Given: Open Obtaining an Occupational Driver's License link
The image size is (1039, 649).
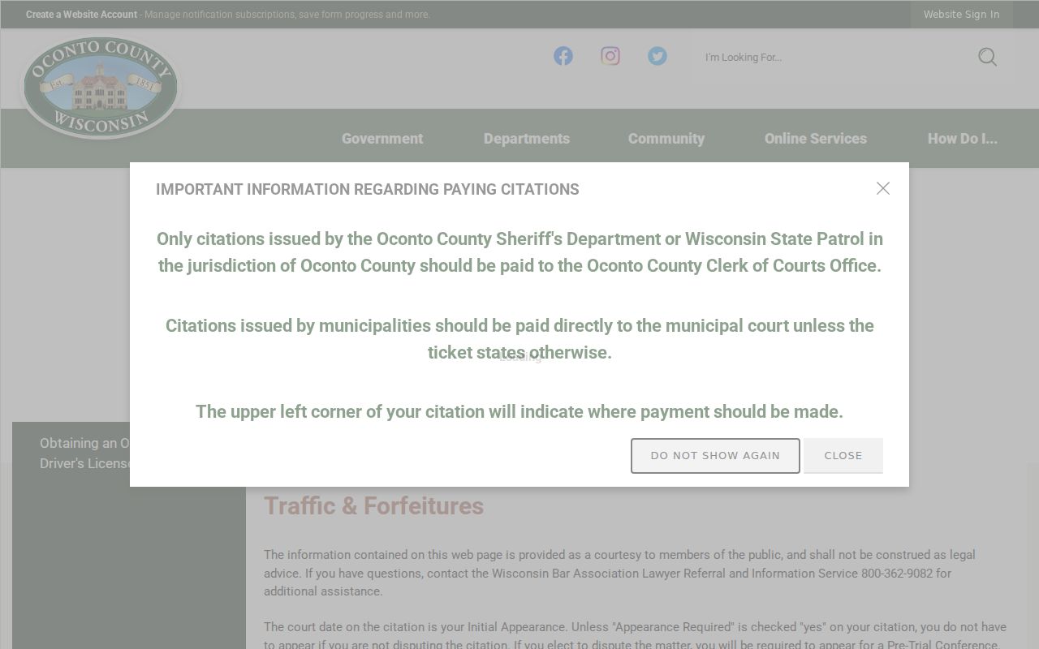Looking at the screenshot, I should (84, 453).
